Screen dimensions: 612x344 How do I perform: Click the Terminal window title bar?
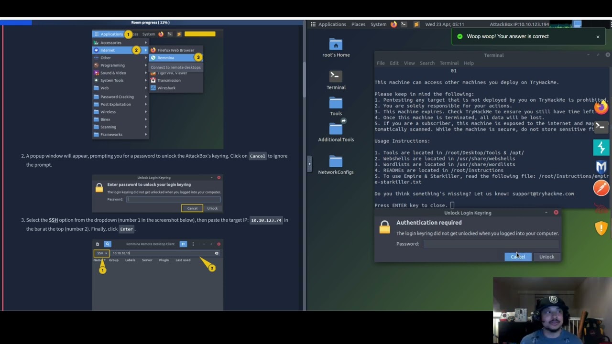tap(493, 55)
